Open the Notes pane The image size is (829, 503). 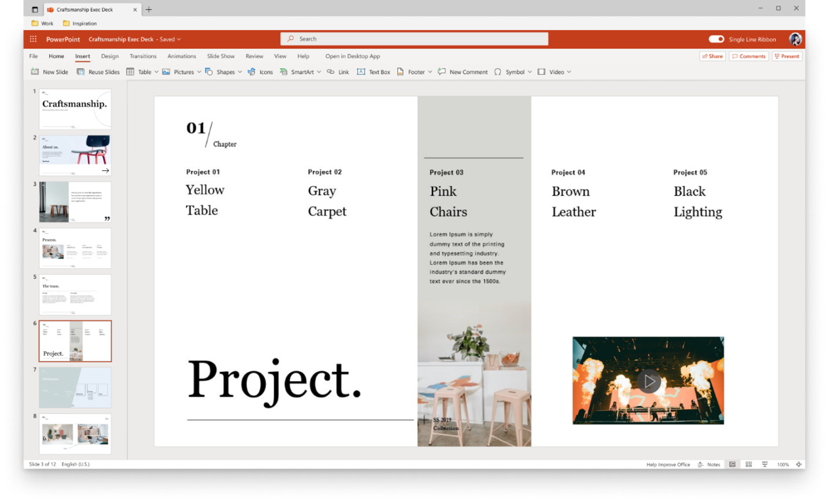(x=709, y=464)
